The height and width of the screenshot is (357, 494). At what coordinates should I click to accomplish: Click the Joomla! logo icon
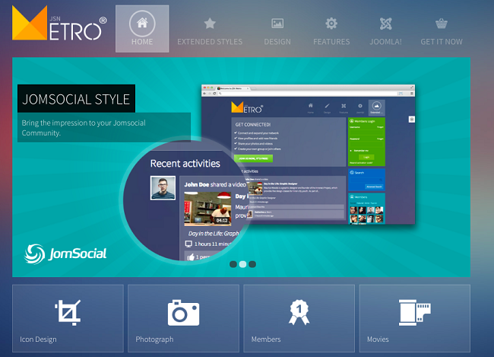(385, 24)
